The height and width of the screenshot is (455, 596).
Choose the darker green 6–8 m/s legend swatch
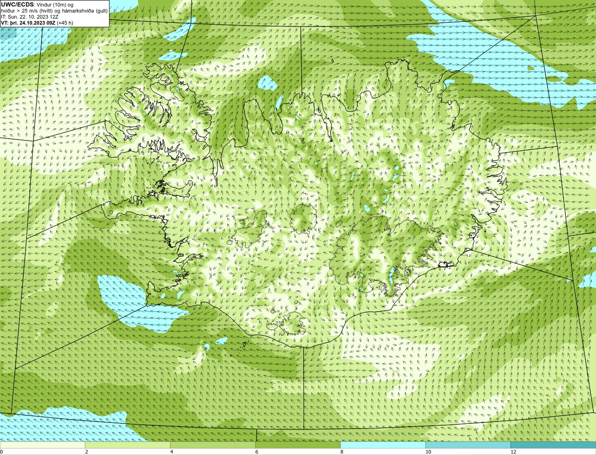298,445
